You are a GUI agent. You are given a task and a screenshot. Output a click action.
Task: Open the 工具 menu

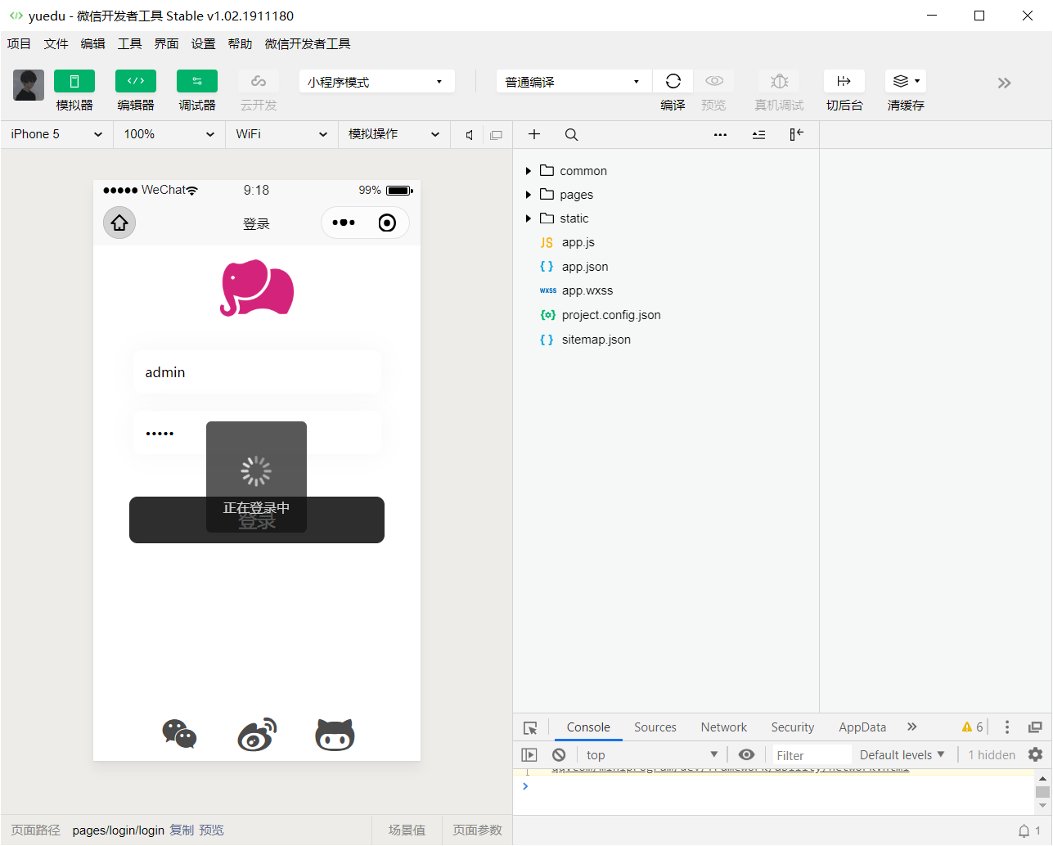[x=129, y=44]
